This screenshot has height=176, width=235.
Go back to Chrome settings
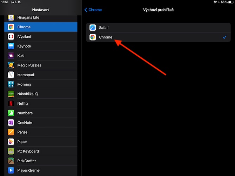(93, 10)
